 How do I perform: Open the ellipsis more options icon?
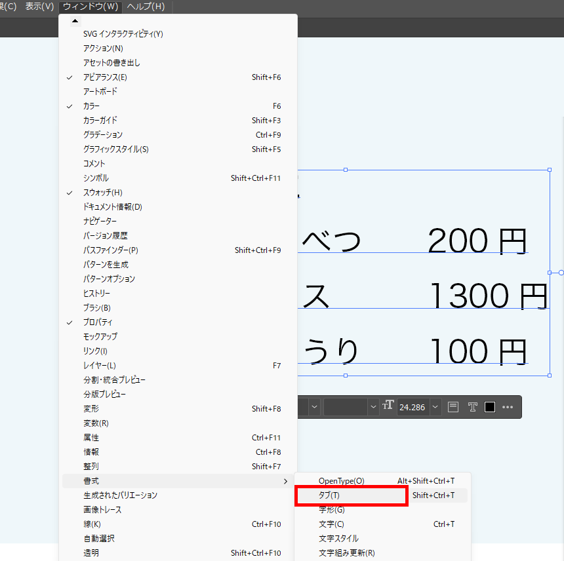pos(508,406)
